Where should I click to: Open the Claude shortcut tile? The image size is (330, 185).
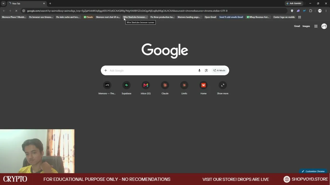(165, 88)
